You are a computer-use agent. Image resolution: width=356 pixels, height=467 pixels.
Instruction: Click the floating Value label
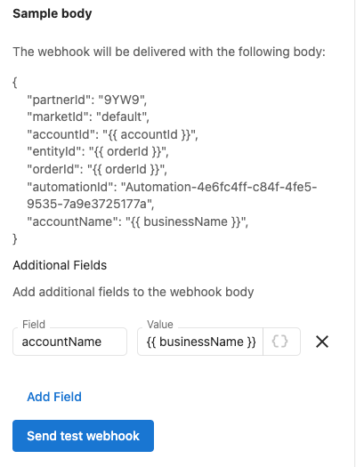tap(160, 325)
